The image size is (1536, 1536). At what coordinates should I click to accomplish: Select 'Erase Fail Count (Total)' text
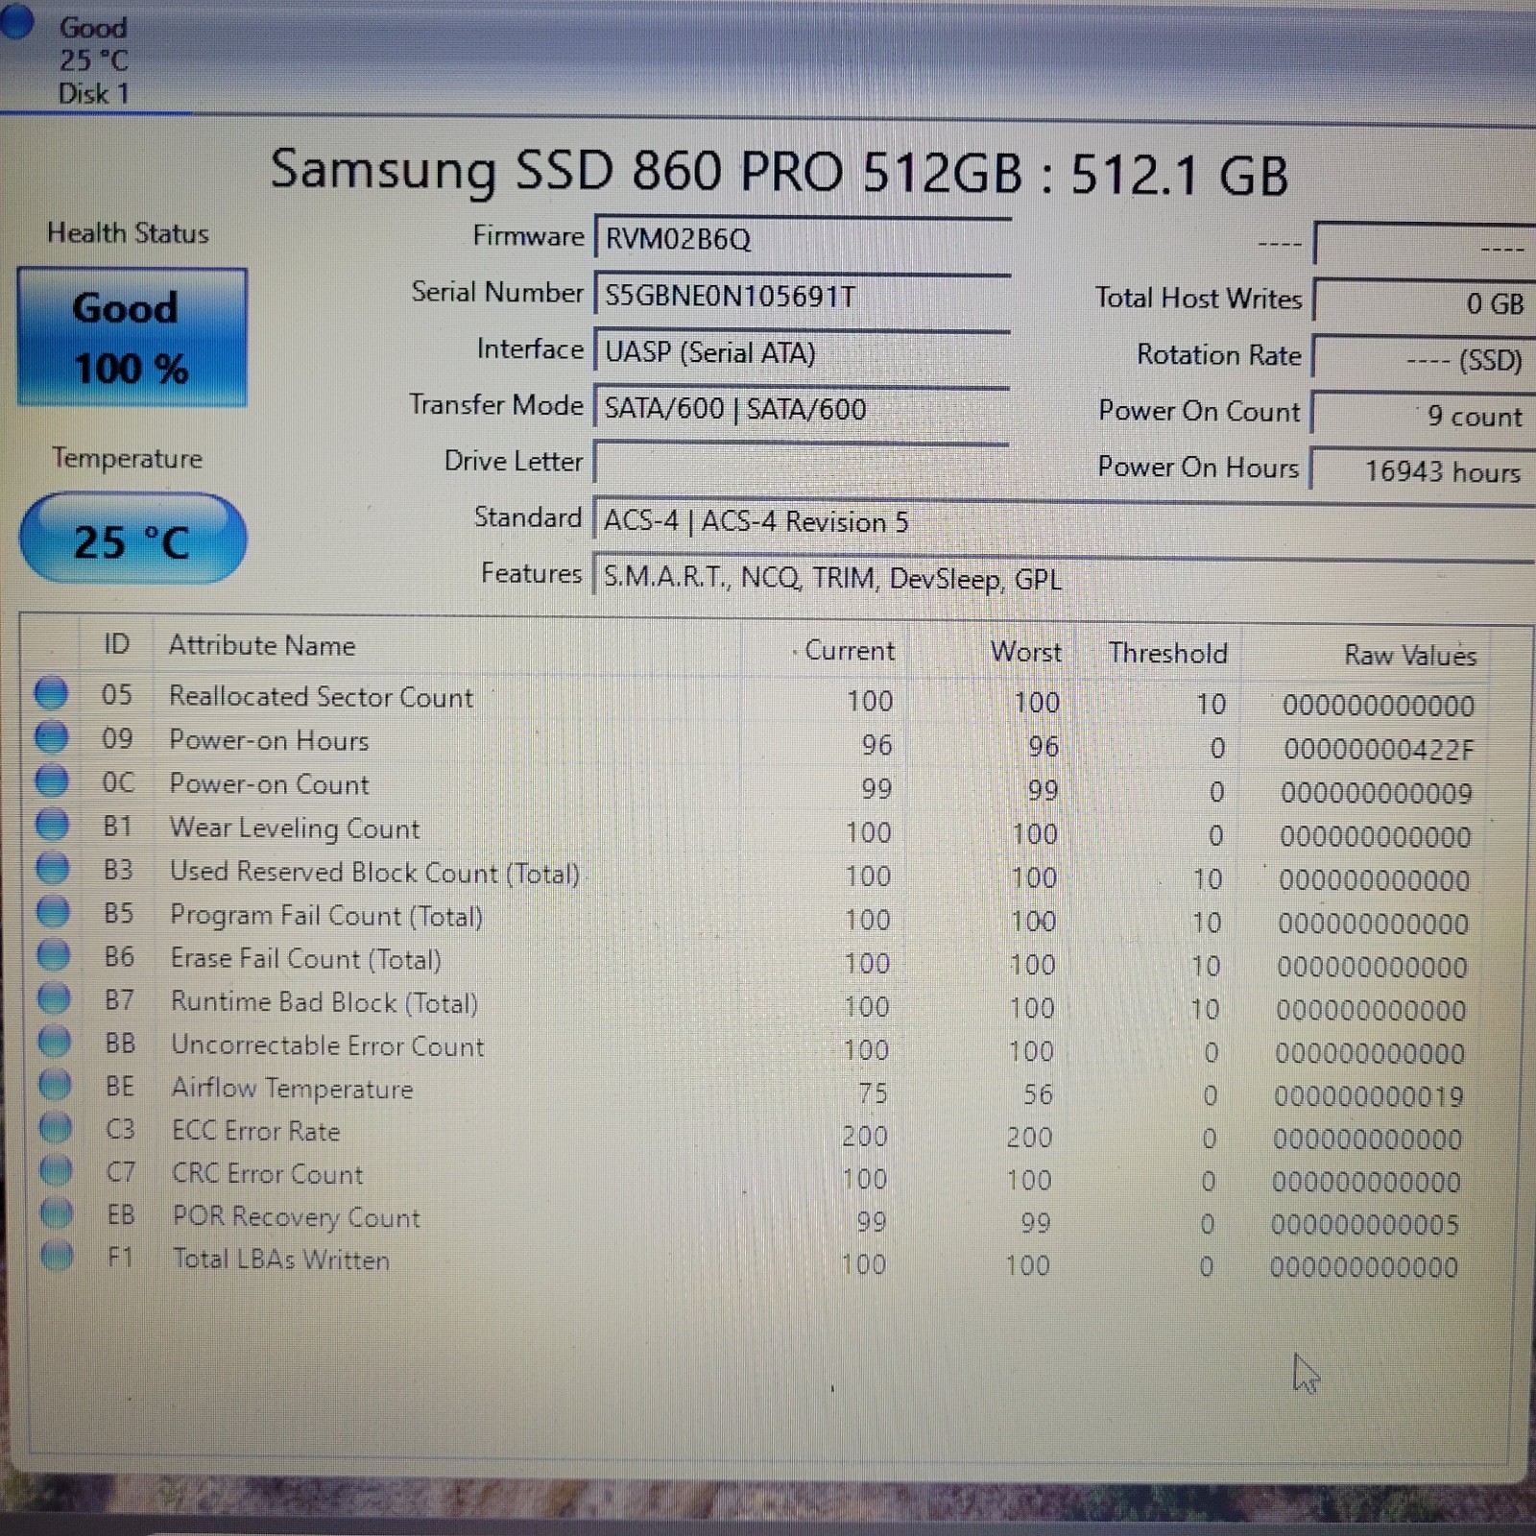[x=306, y=959]
